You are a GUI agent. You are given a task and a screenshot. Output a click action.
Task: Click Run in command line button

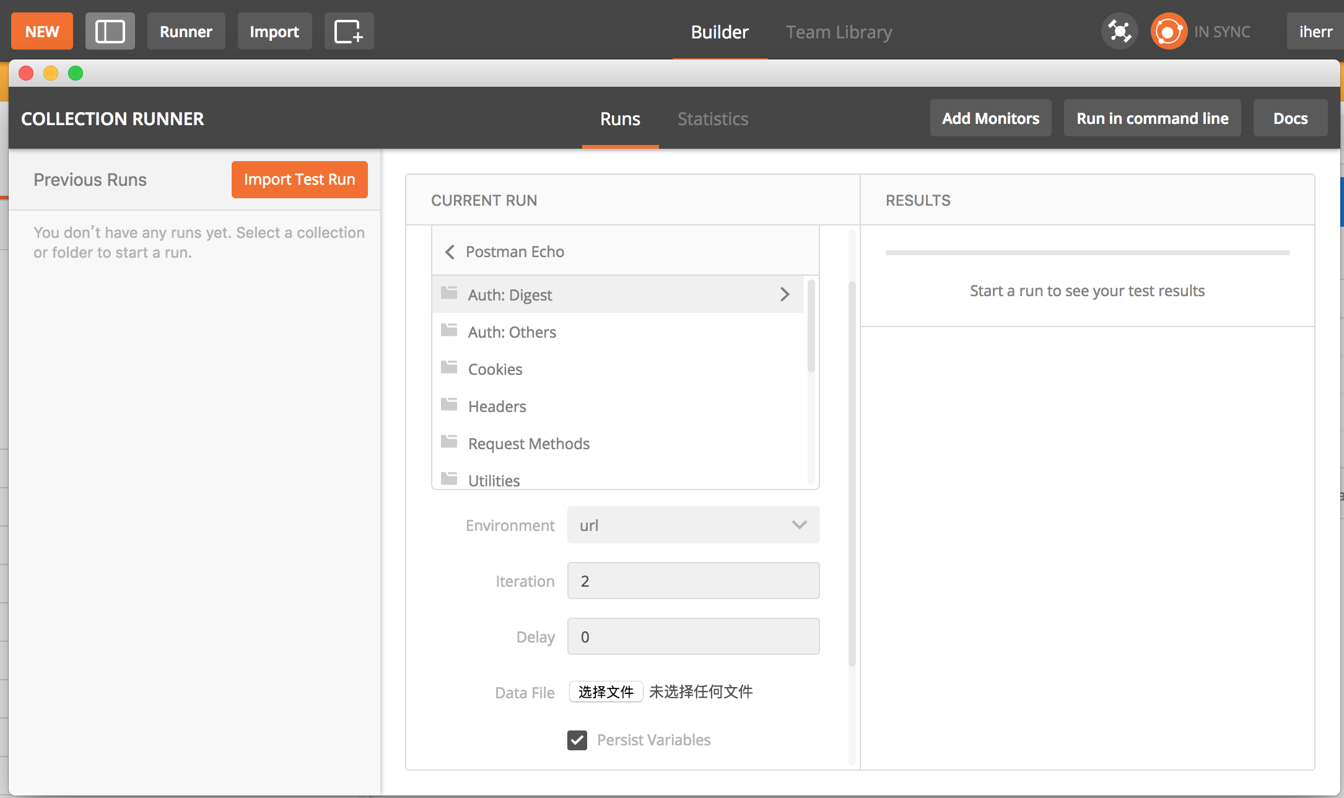coord(1153,118)
